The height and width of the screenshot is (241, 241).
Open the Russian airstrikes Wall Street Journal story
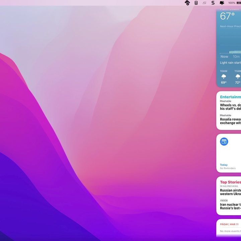tap(230, 192)
